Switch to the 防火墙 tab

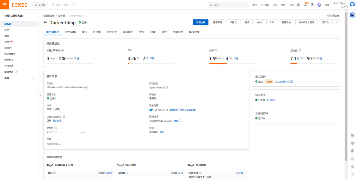tap(97, 32)
